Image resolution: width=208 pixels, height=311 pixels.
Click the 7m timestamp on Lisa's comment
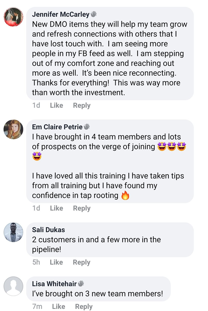click(x=37, y=307)
